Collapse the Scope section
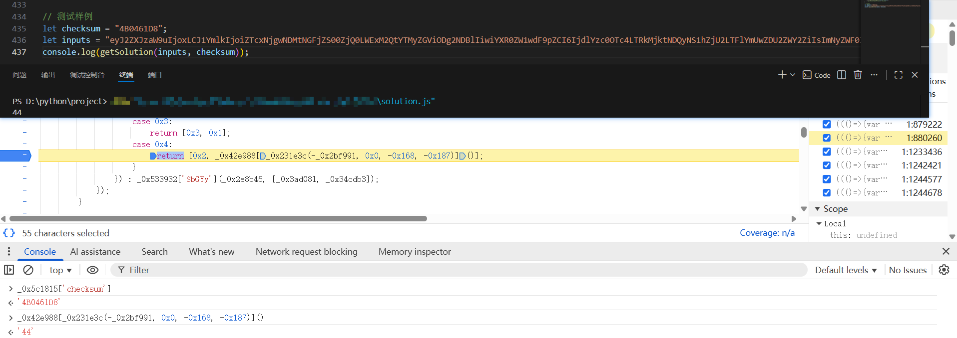 point(818,209)
